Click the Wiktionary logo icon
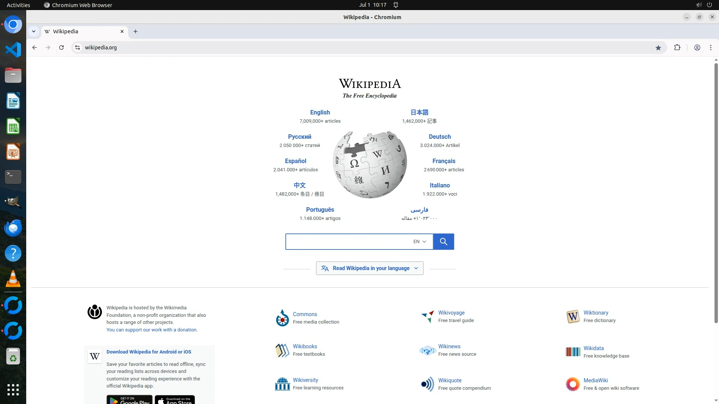Viewport: 719px width, 404px height. click(573, 316)
